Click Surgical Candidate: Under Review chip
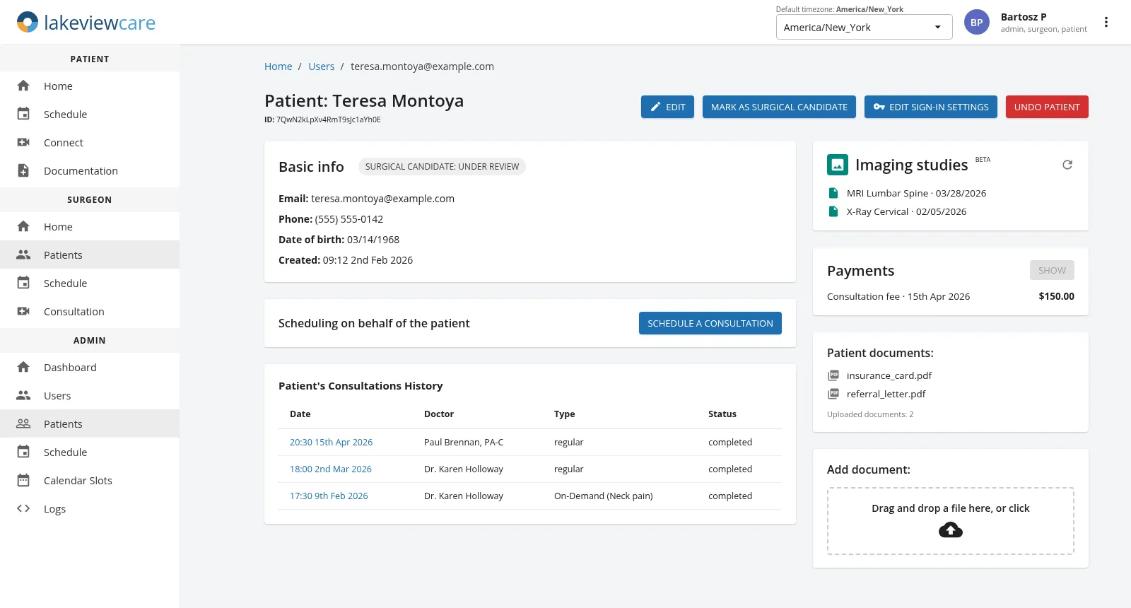The height and width of the screenshot is (608, 1131). pyautogui.click(x=442, y=167)
